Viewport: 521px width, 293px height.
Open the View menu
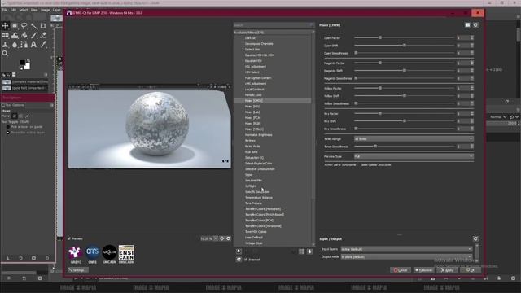(34, 10)
